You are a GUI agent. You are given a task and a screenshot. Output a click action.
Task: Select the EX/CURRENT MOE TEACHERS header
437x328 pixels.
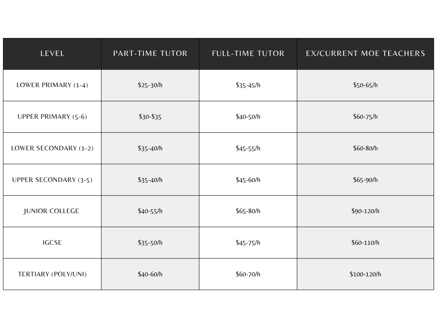pyautogui.click(x=365, y=54)
